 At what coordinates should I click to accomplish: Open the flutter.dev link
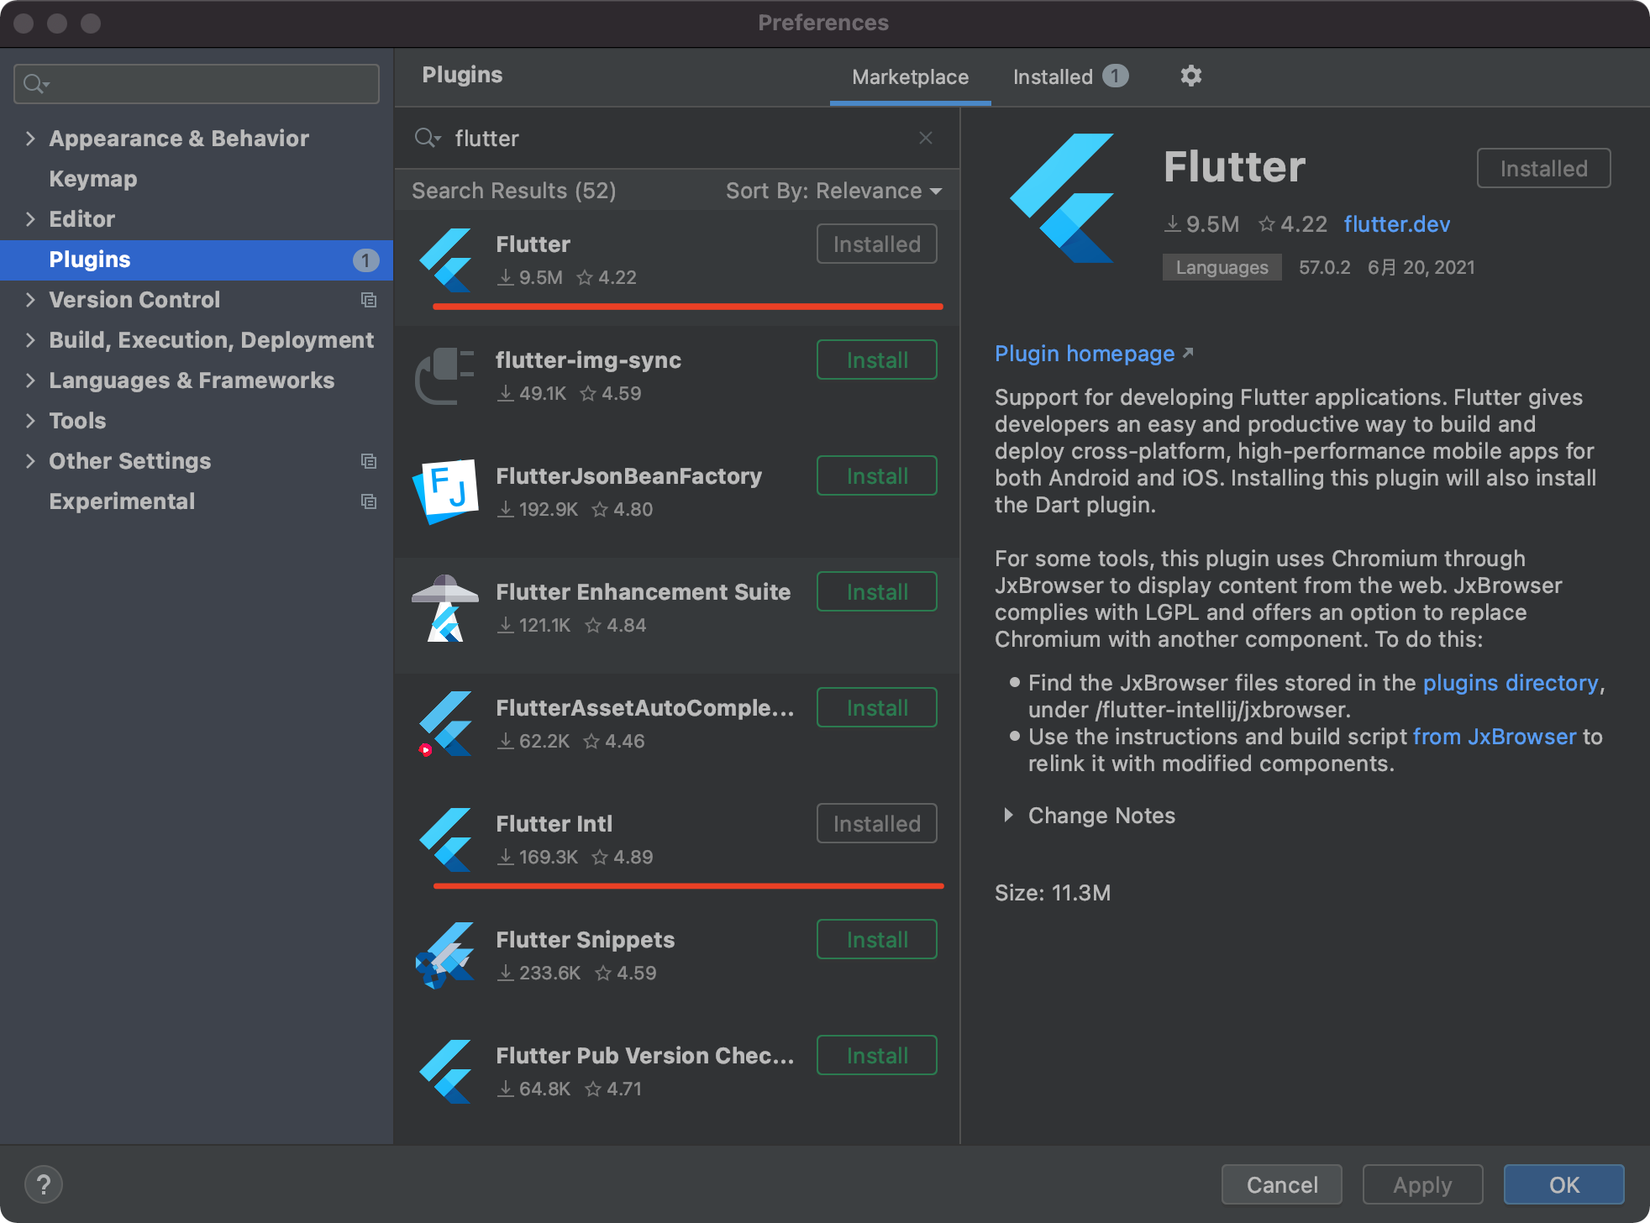pyautogui.click(x=1396, y=224)
